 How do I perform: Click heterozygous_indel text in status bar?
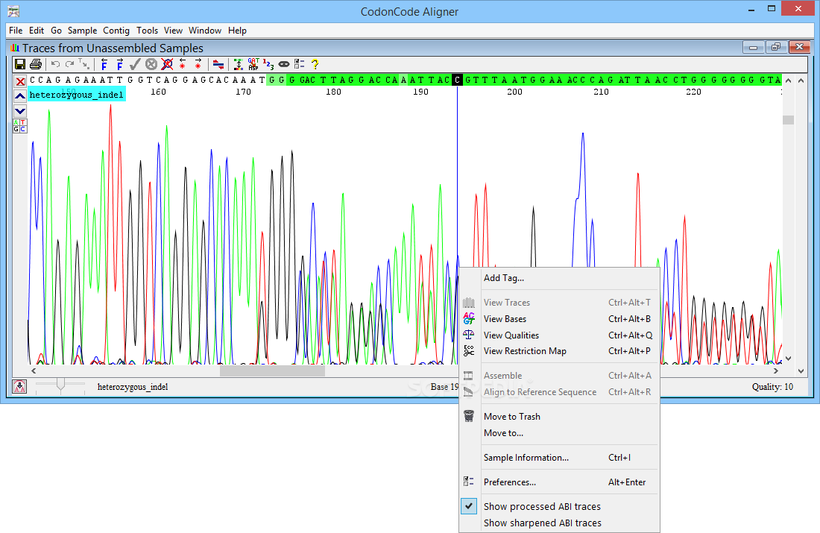133,387
